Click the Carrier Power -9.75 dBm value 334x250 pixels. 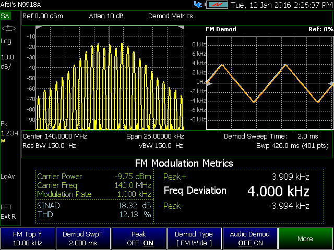133,177
